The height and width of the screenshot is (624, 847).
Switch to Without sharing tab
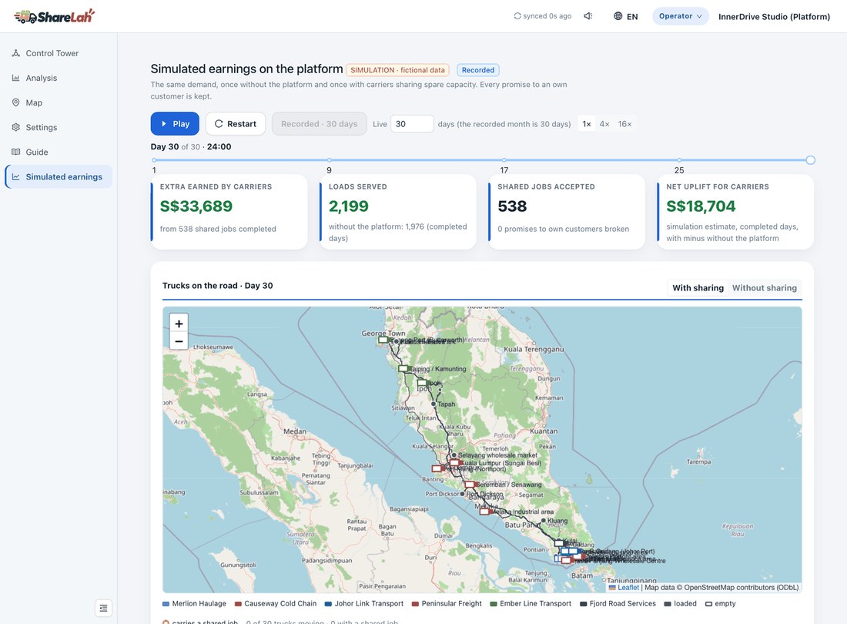[x=765, y=288]
